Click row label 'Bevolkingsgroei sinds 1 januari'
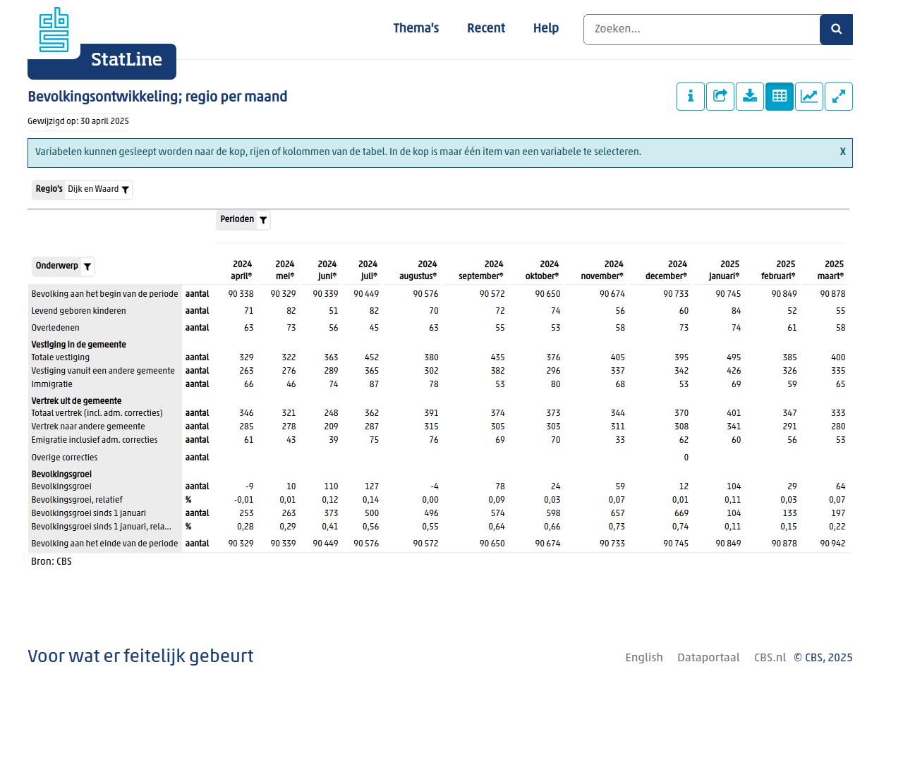Screen dimensions: 903x760 point(88,513)
